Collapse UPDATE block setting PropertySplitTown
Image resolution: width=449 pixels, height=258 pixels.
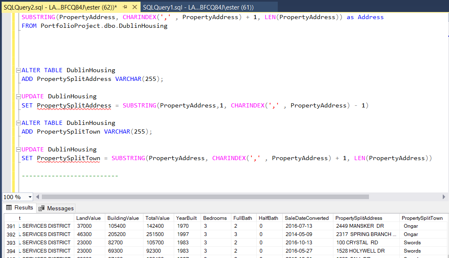pos(18,149)
